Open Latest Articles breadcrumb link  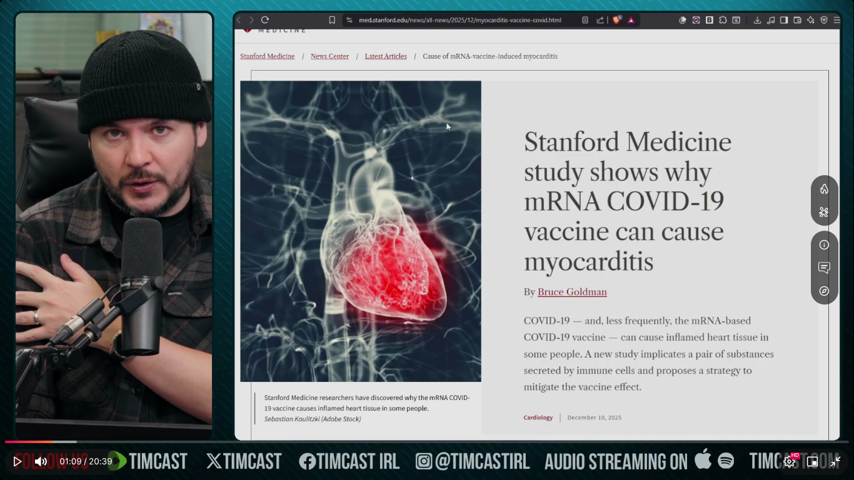coord(386,56)
